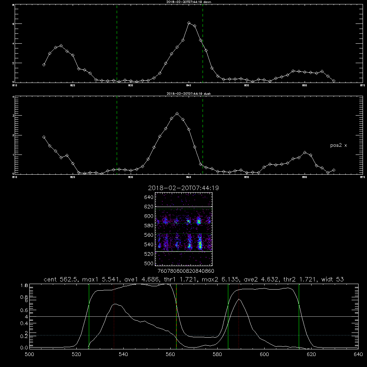Click the timestamp title above the spectral image
Image resolution: width=367 pixels, height=367 pixels.
click(183, 188)
